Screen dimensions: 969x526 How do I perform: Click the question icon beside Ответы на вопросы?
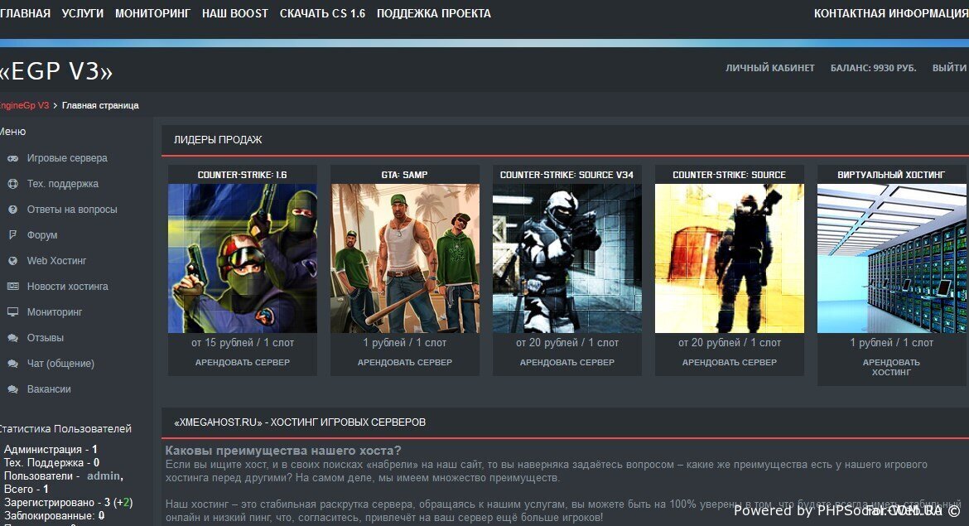[12, 210]
